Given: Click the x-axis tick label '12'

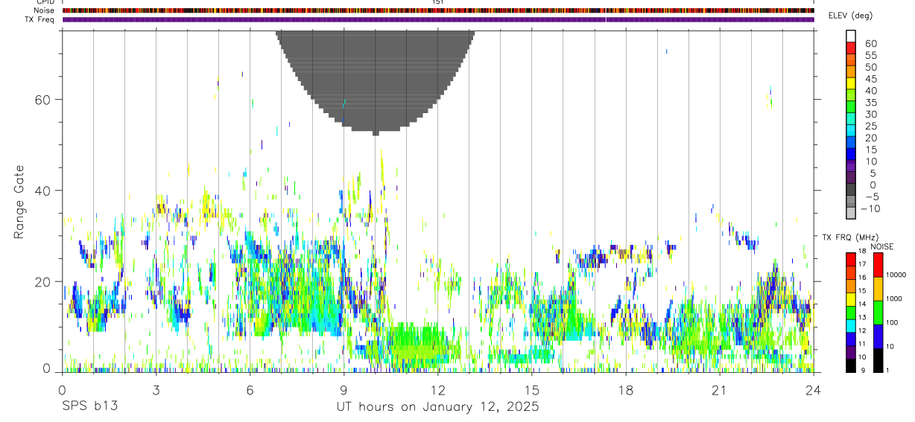Looking at the screenshot, I should 437,390.
